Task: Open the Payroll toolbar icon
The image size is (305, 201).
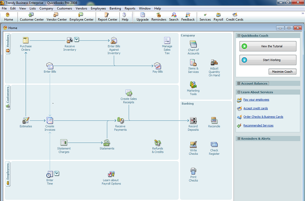Action: coord(218,17)
